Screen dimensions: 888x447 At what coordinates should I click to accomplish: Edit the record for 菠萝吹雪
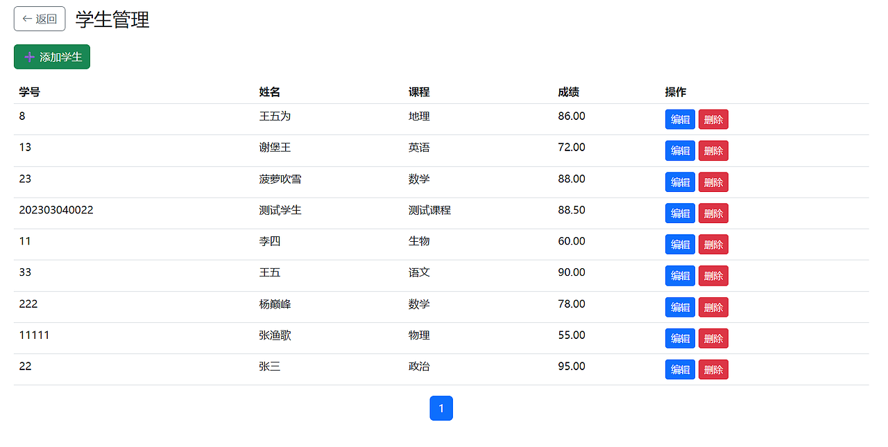click(679, 182)
